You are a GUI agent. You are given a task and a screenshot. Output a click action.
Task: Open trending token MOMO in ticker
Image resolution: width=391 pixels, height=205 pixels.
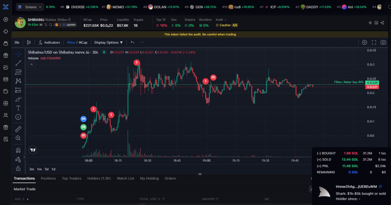120,7
